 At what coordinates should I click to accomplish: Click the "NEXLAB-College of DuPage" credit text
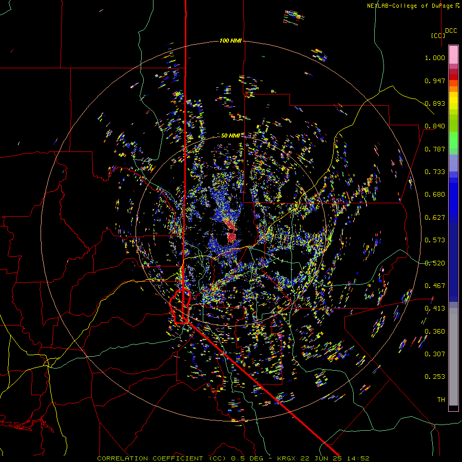410,6
